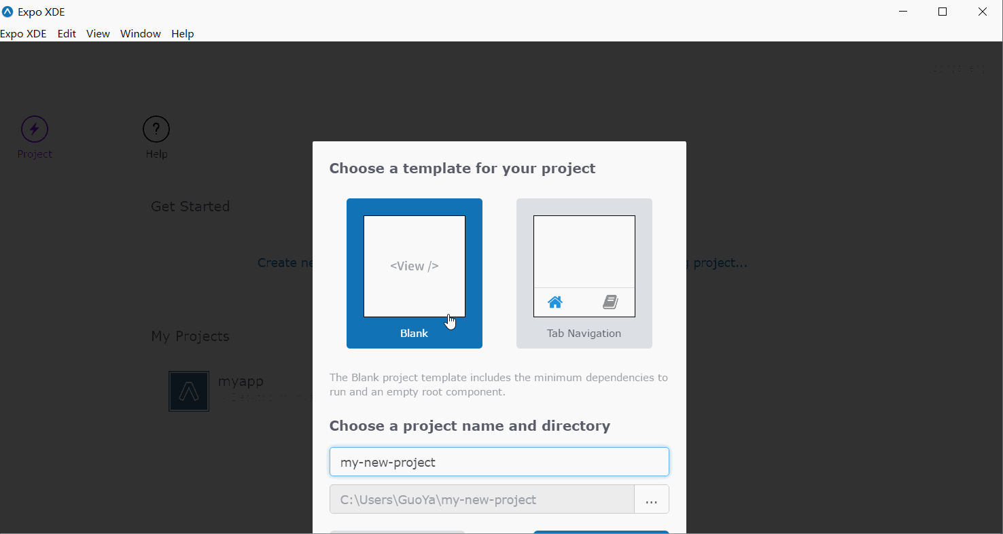Click the home icon in Tab Navigation preview
Screen dimensions: 1003x534
click(x=555, y=302)
